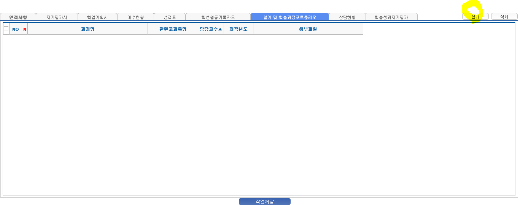Click the 작업저장 button

click(x=265, y=202)
